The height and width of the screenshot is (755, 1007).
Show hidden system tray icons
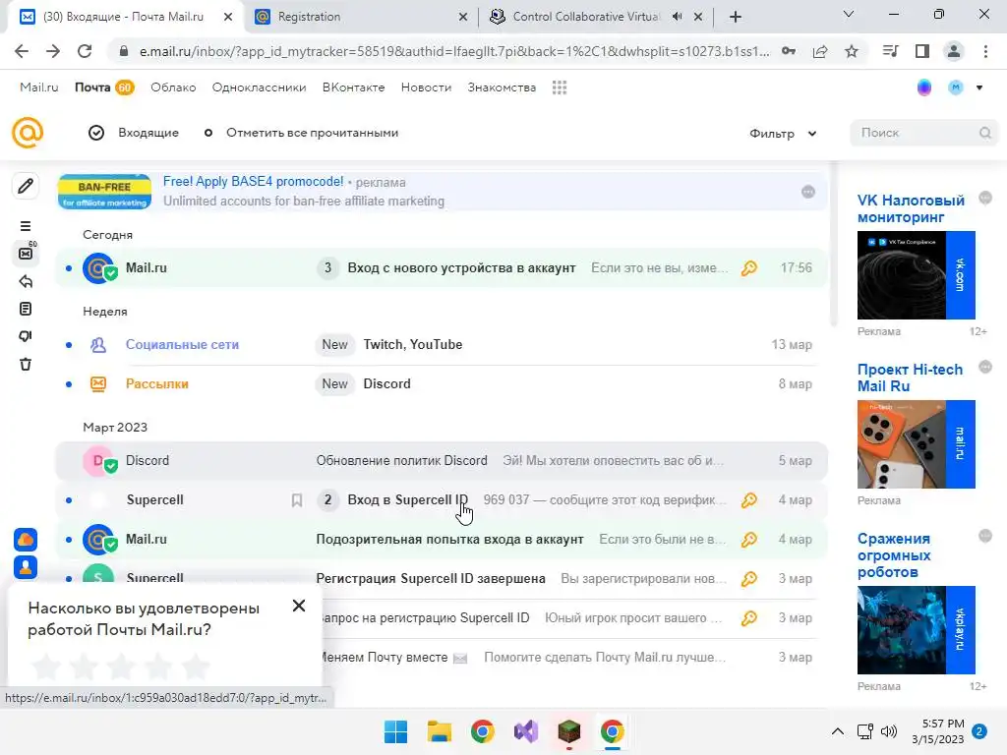coord(838,731)
